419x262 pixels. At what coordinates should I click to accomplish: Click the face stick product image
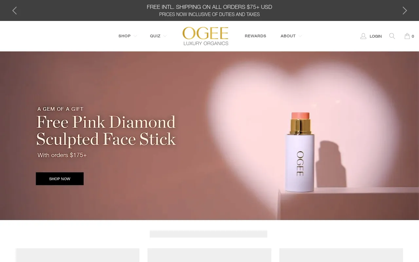[x=300, y=152]
